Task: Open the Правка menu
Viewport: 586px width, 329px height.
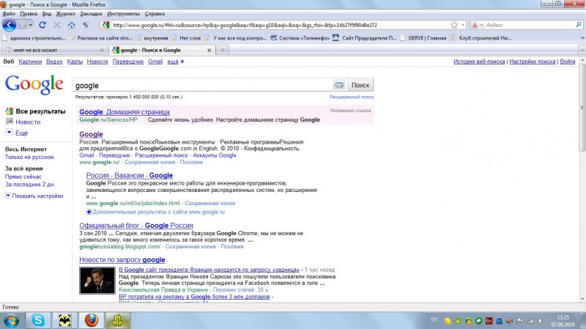Action: (29, 13)
